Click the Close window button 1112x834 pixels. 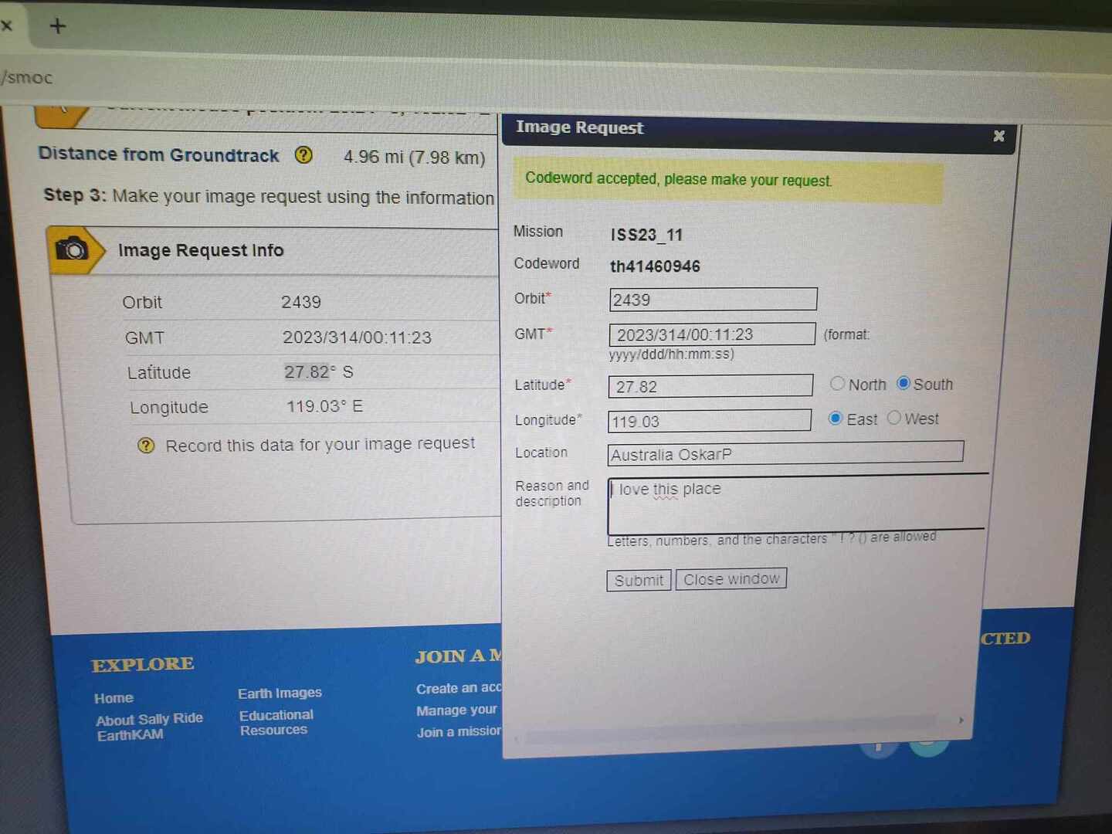731,579
